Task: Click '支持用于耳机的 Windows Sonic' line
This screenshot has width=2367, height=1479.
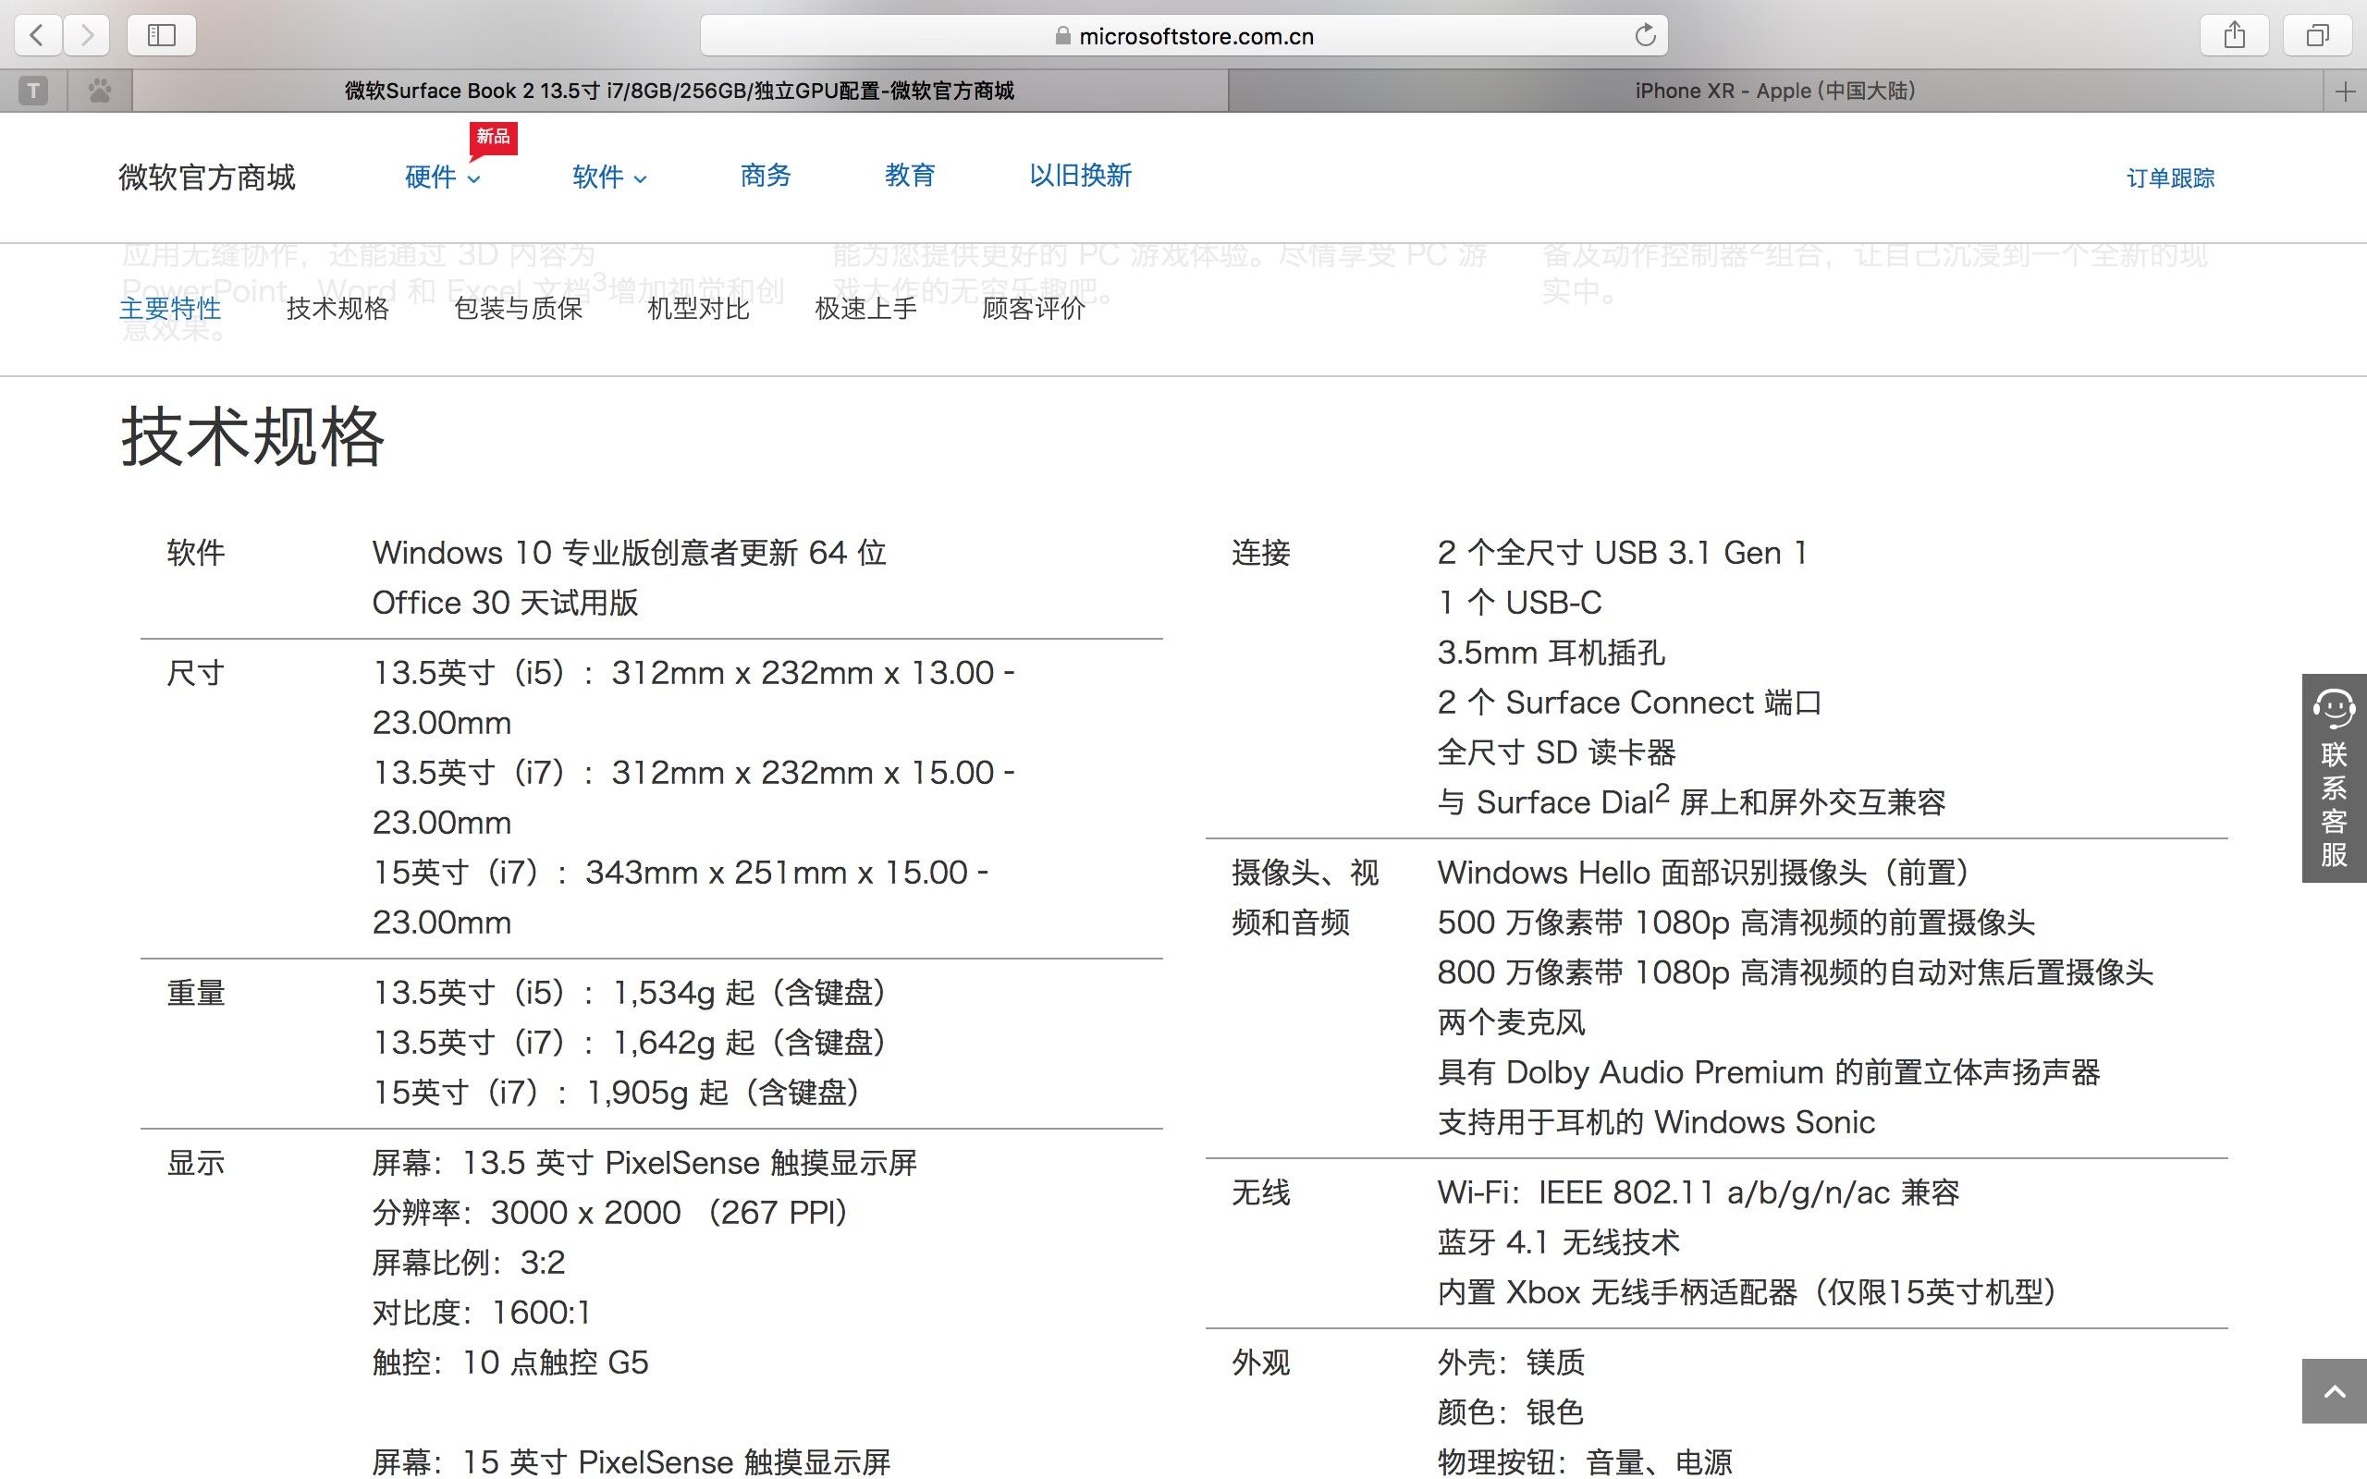Action: coord(1656,1123)
